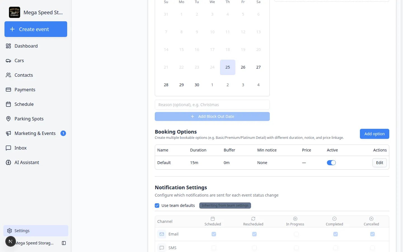The height and width of the screenshot is (252, 403).
Task: Toggle Email Completed notification checkbox
Action: tap(336, 234)
